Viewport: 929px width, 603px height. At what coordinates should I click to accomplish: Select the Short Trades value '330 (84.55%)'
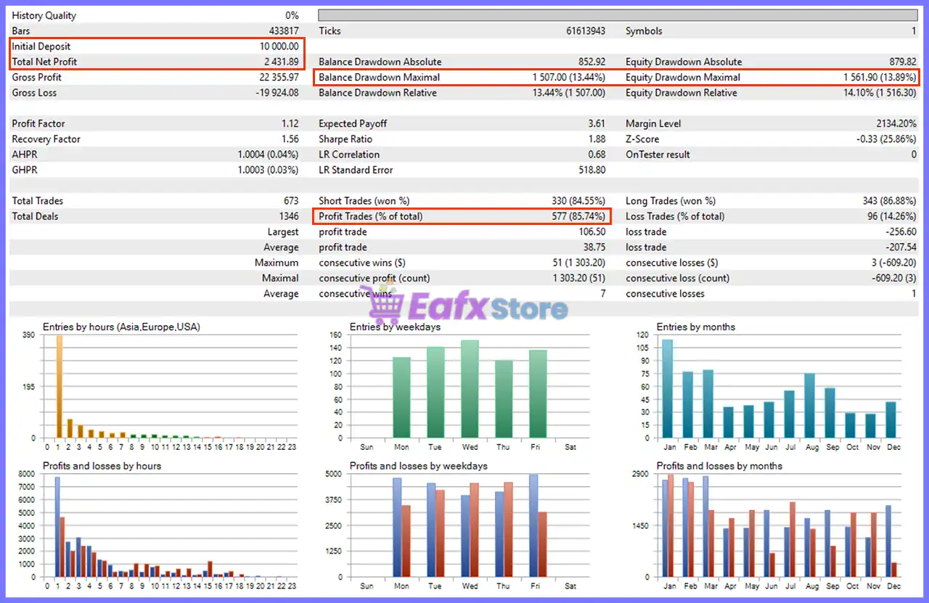(578, 201)
